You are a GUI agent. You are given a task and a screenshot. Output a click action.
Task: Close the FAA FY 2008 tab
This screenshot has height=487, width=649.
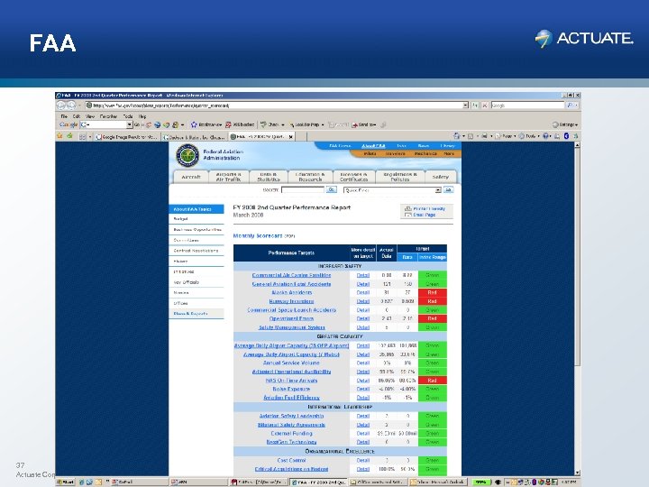[291, 137]
